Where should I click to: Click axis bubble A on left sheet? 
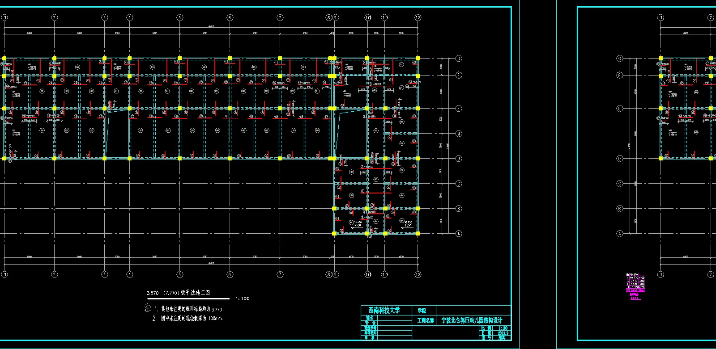[459, 234]
